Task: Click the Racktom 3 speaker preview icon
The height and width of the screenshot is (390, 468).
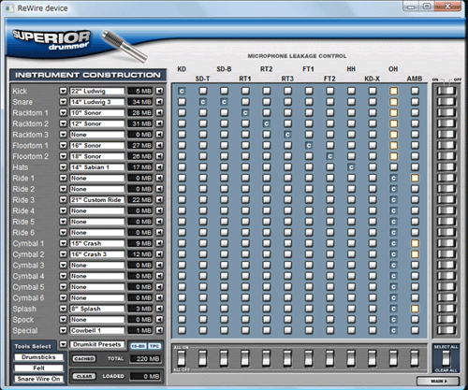Action: pos(160,135)
